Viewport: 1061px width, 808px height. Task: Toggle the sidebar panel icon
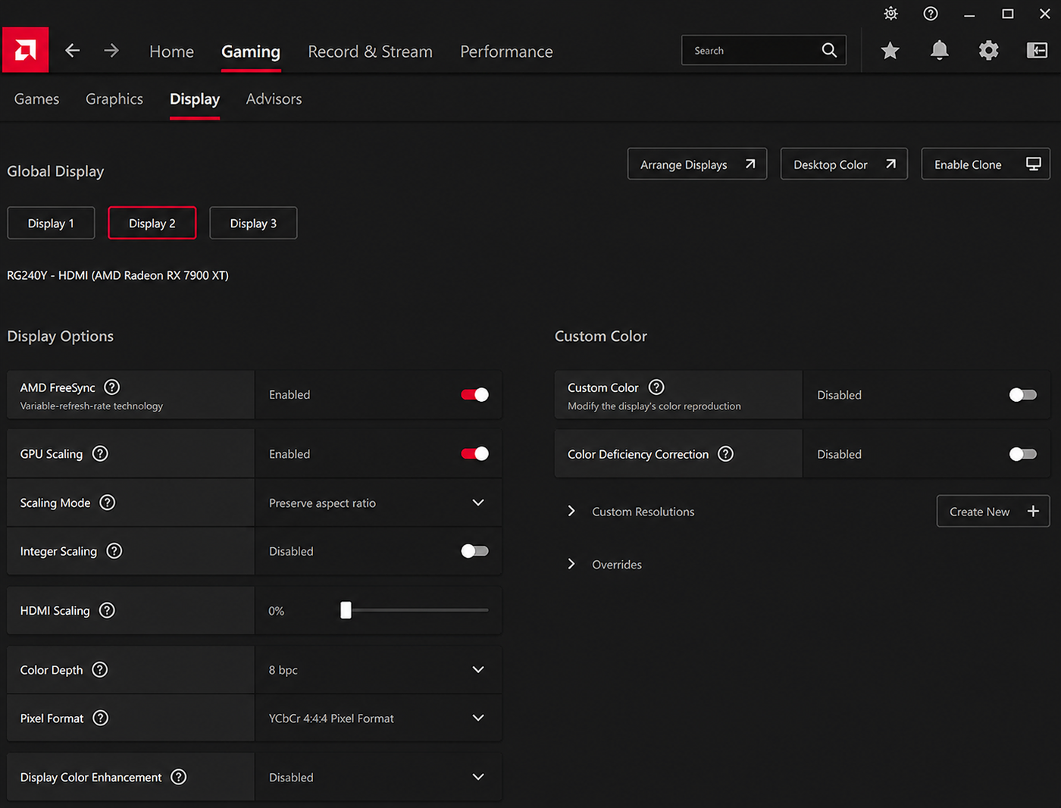1037,51
